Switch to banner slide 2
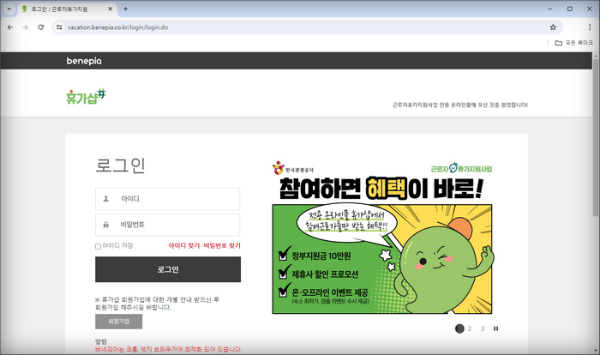Screen dimensions: 600x355 (470, 328)
